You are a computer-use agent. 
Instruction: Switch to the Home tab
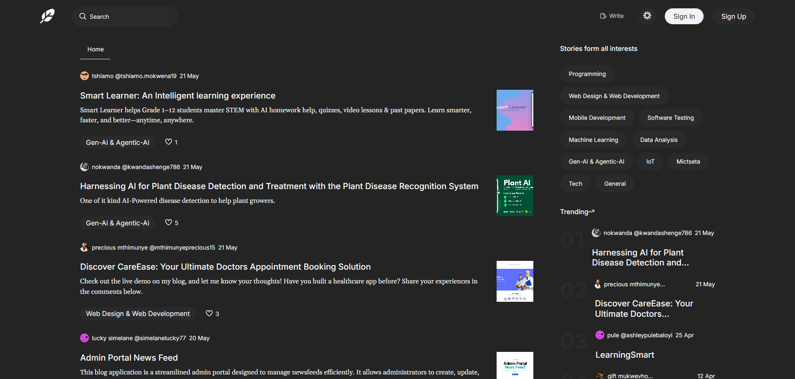point(95,49)
